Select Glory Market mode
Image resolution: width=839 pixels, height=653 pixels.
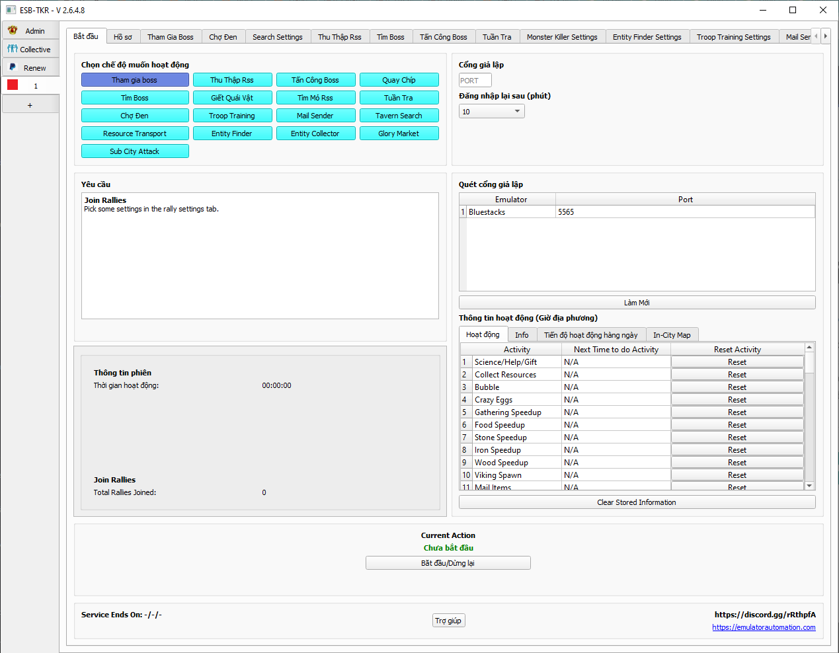pyautogui.click(x=399, y=134)
